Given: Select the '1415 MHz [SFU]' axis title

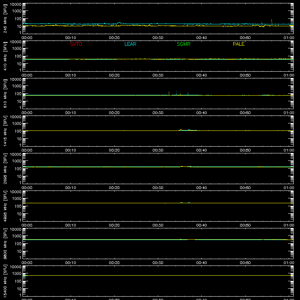Looking at the screenshot, I should pos(5,131).
